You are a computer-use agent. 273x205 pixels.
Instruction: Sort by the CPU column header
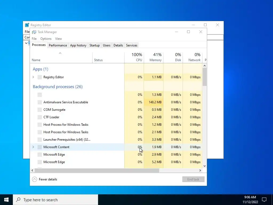134,58
